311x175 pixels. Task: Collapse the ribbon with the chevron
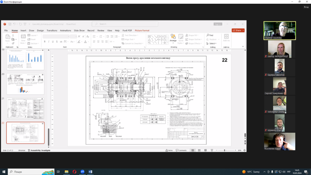243,46
